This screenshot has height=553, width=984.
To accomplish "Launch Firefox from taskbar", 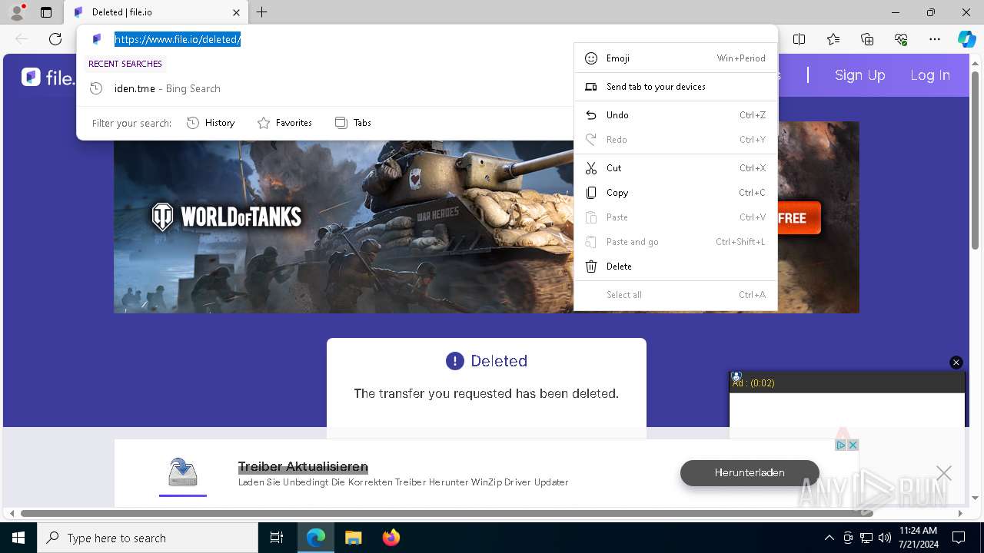I will pos(391,538).
